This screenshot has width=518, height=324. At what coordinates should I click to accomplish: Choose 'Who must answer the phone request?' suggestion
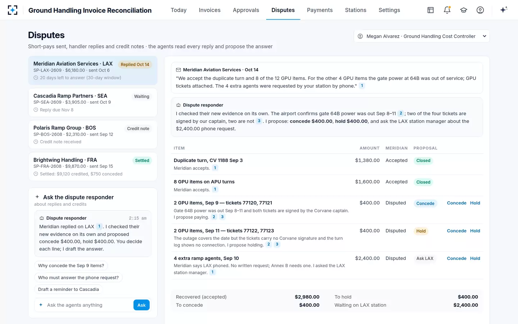(x=78, y=278)
